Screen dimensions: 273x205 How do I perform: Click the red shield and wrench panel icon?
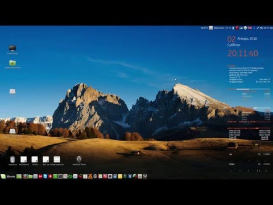[105, 177]
